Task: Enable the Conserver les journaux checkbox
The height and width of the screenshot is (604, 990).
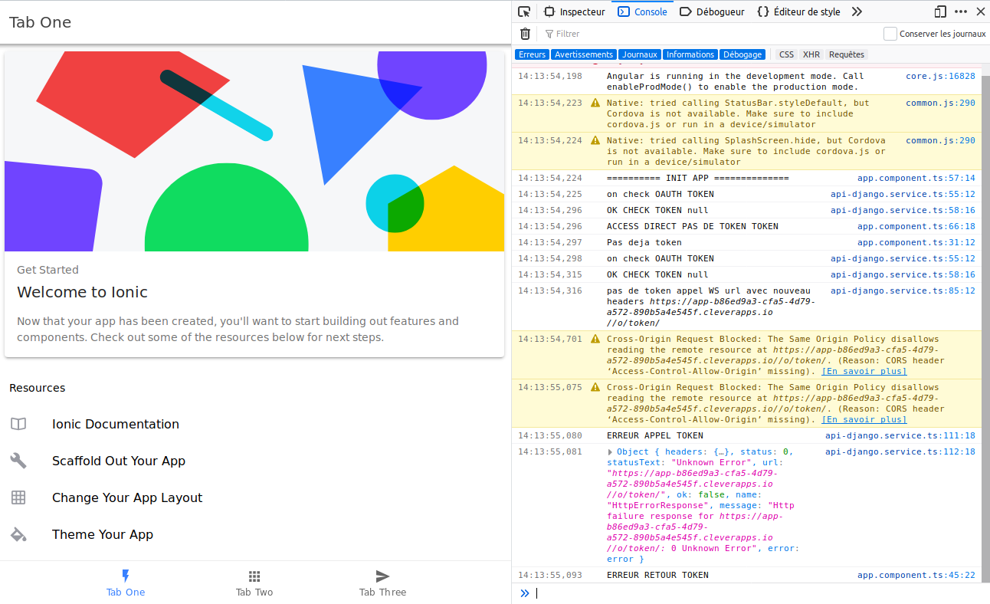Action: tap(890, 34)
